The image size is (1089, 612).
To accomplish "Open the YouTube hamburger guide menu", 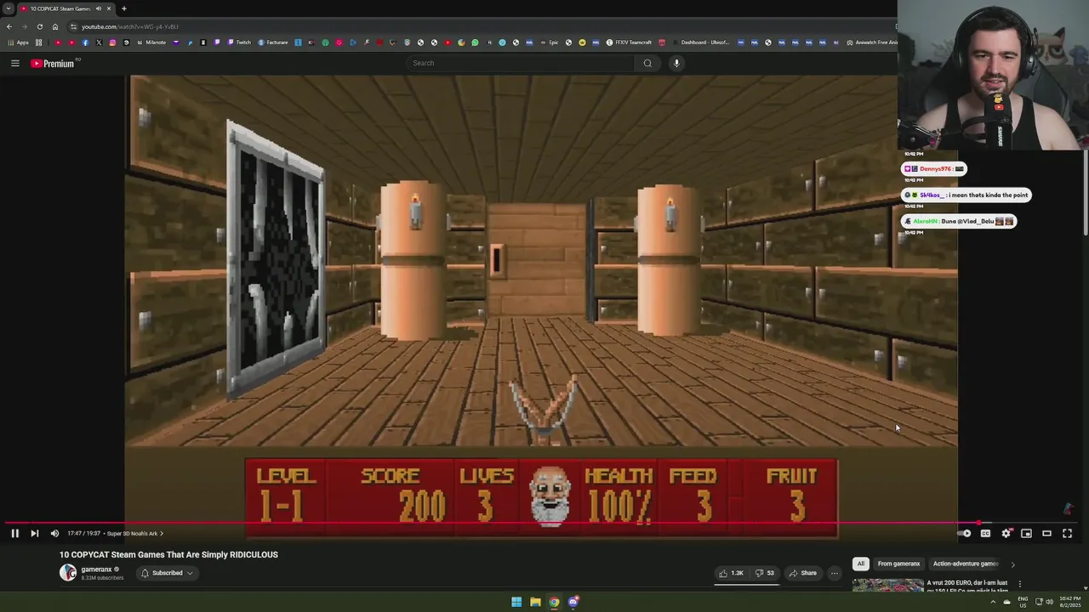I will pyautogui.click(x=14, y=63).
